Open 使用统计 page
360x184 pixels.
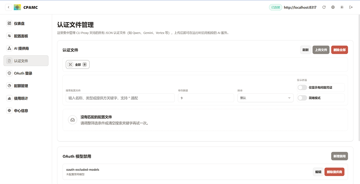(x=26, y=98)
